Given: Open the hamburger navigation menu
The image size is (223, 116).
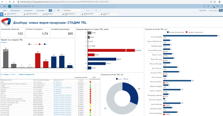Looking at the screenshot, I should (5, 6).
